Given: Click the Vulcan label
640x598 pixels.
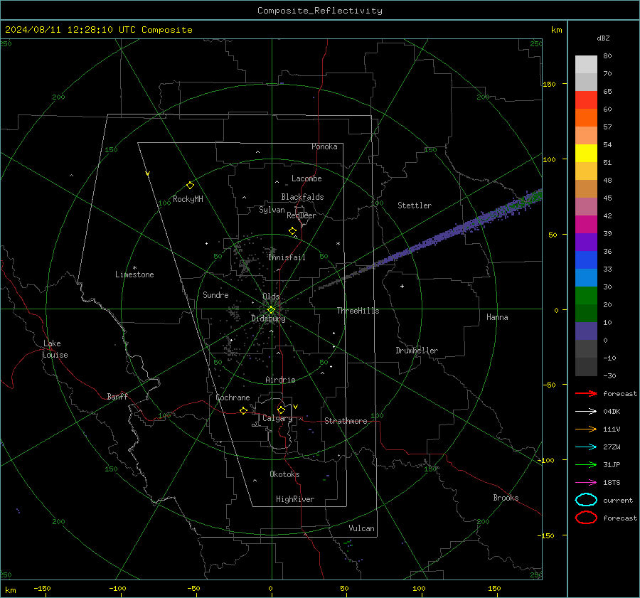Looking at the screenshot, I should point(361,528).
